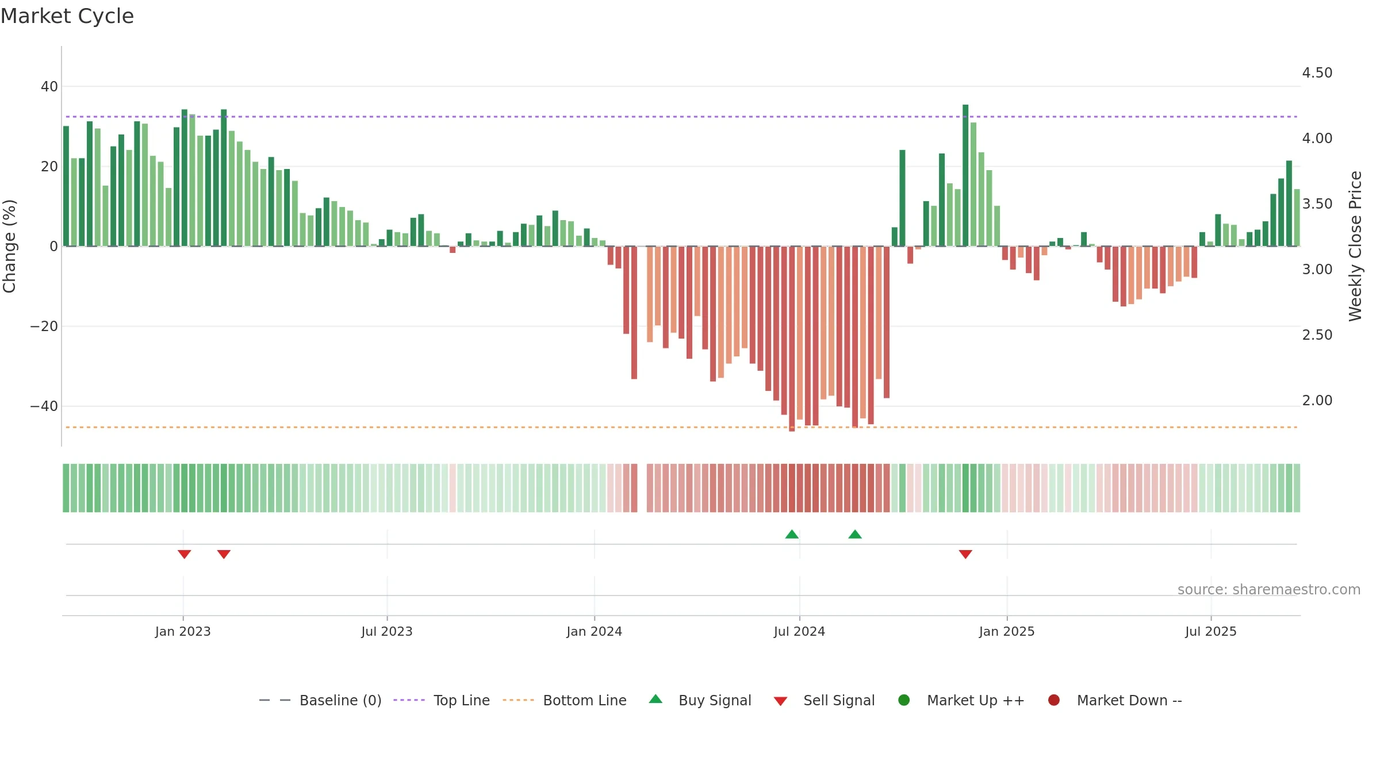Screen dimensions: 1380x776
Task: Click the tallest green bar near Dec 2024
Action: [x=965, y=175]
